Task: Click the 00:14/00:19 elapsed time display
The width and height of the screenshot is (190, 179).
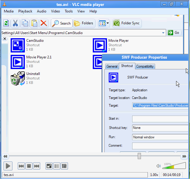Action: pos(172,175)
